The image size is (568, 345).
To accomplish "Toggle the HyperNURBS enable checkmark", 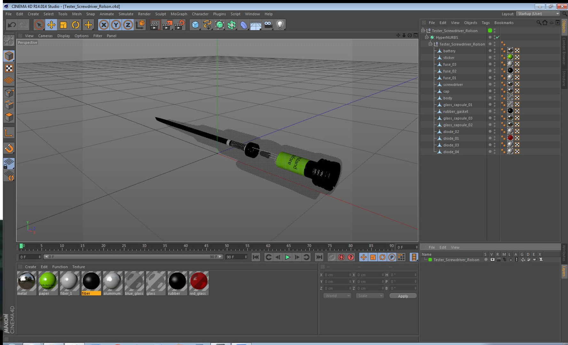I will pyautogui.click(x=498, y=37).
